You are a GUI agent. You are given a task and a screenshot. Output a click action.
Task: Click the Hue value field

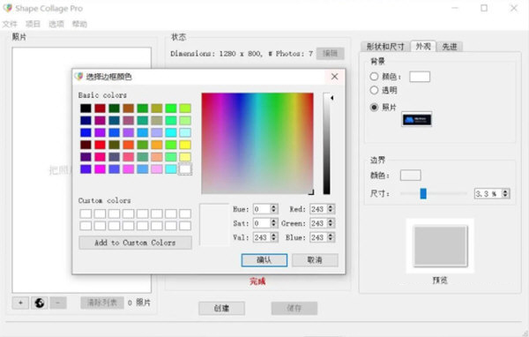[262, 209]
